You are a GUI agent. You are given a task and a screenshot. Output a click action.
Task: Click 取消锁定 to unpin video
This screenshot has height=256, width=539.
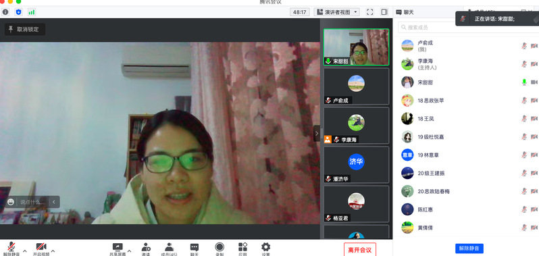(x=25, y=29)
